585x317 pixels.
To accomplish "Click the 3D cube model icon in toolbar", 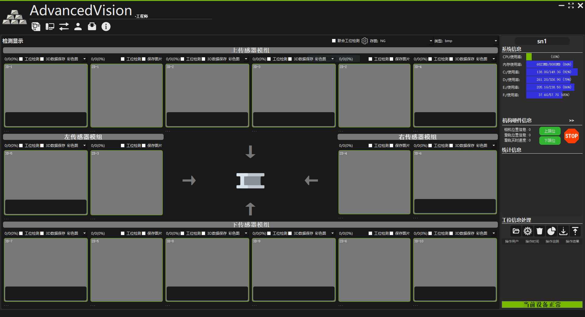I will 36,27.
